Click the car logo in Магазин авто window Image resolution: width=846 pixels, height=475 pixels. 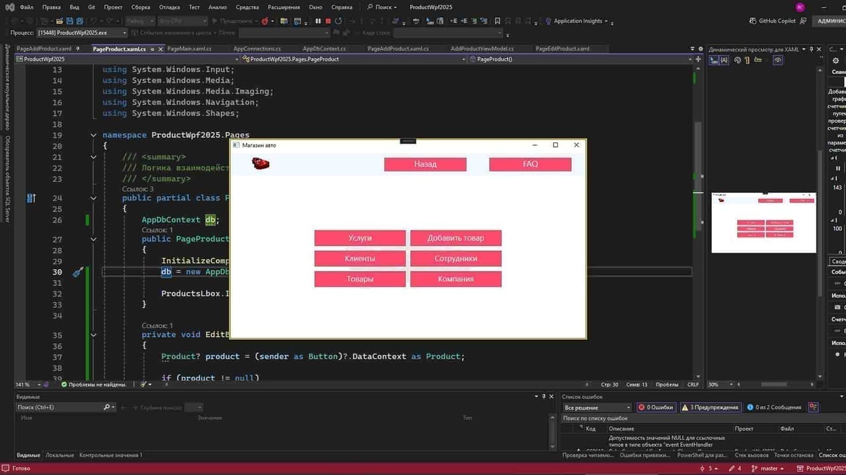point(261,164)
